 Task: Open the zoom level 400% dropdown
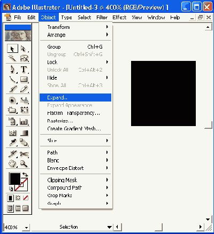[26, 228]
